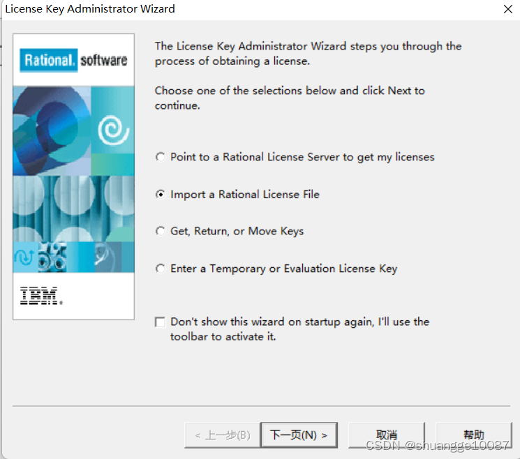Click the IBM logo
The image size is (520, 459).
point(41,296)
